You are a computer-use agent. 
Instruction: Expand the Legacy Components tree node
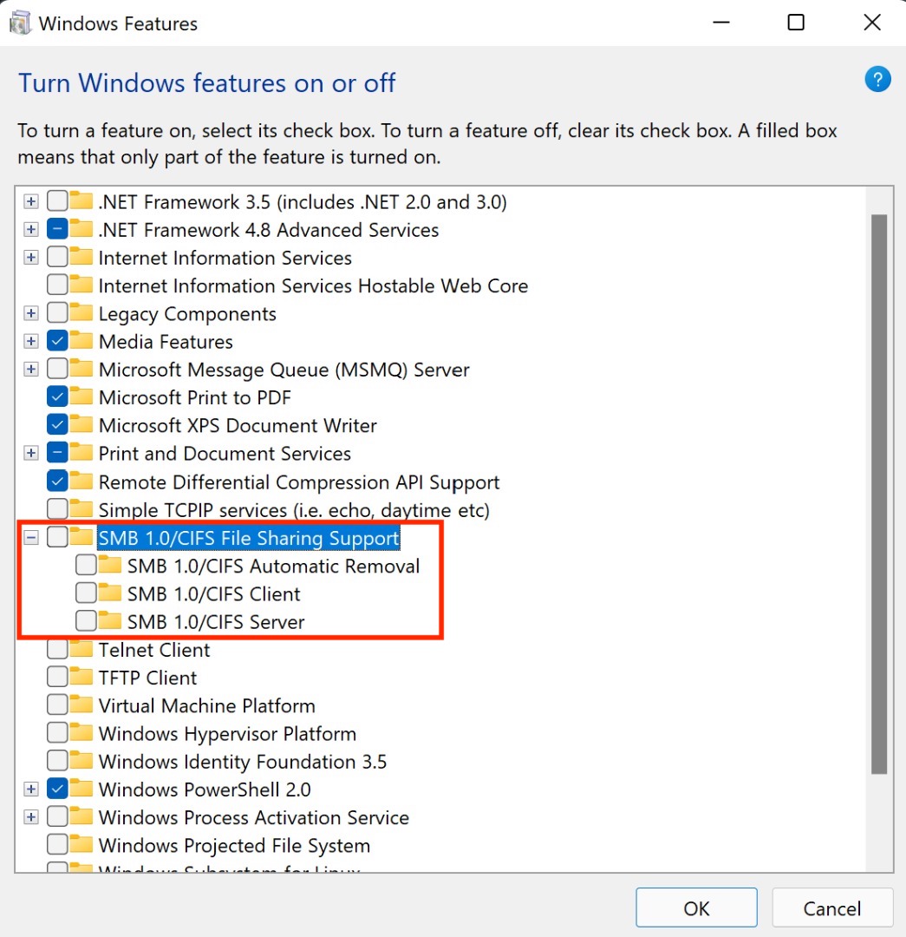click(x=31, y=313)
